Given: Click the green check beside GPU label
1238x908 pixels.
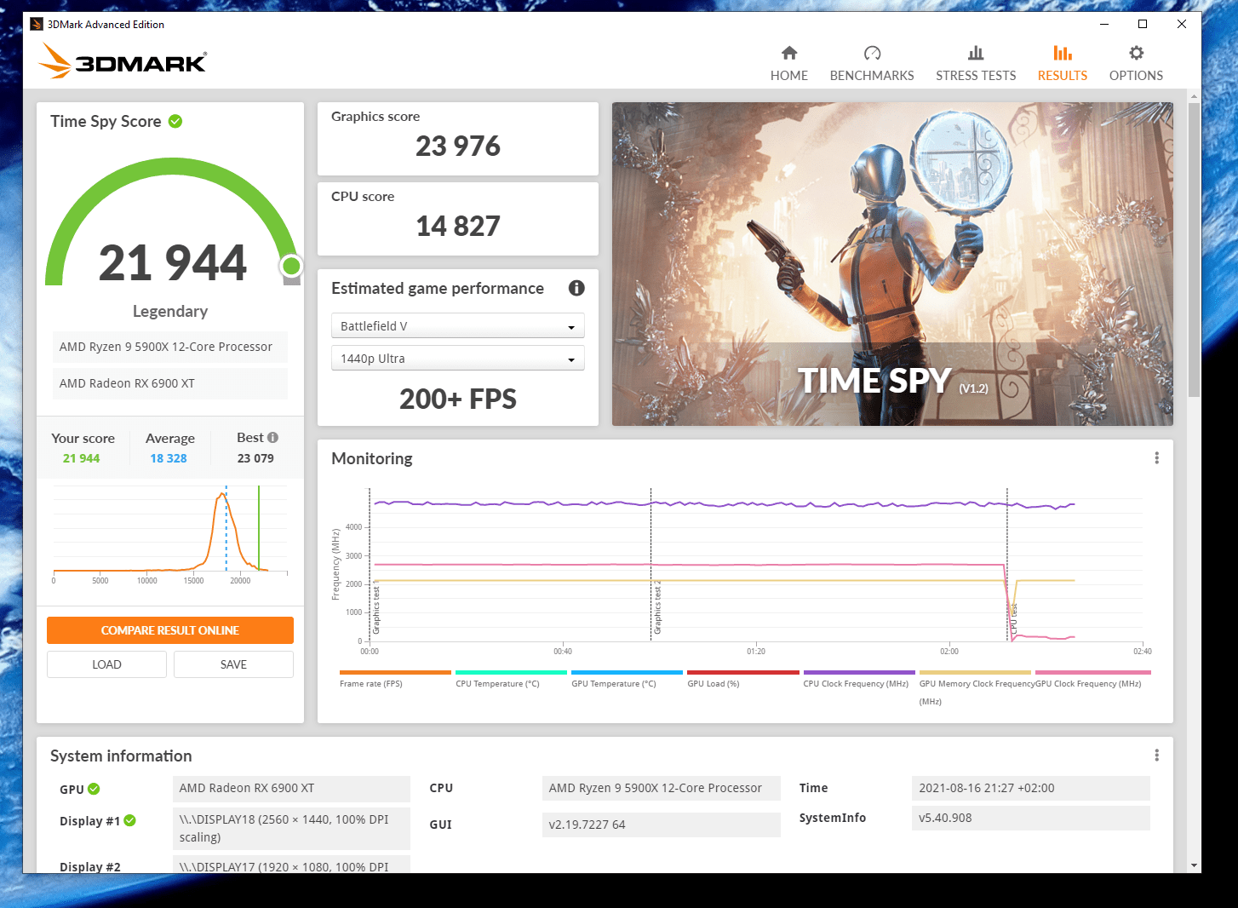Looking at the screenshot, I should pos(94,789).
